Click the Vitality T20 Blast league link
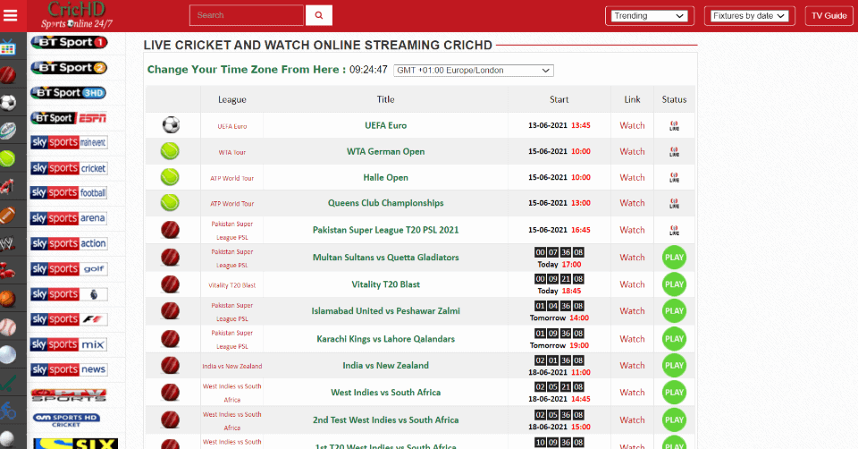 232,285
